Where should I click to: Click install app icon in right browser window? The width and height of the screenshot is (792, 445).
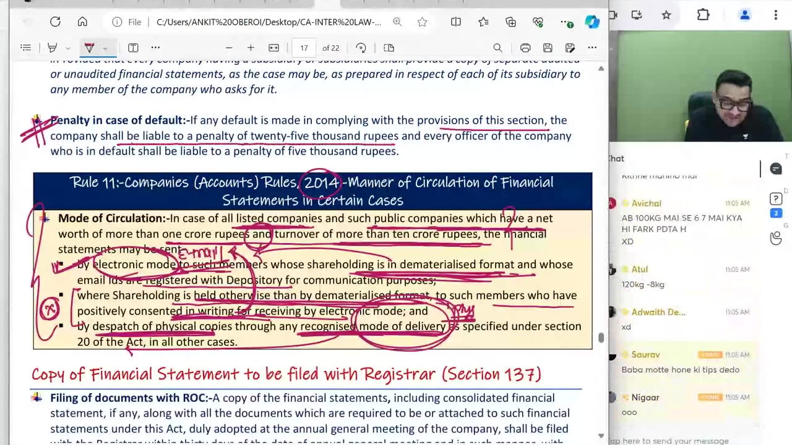point(637,15)
